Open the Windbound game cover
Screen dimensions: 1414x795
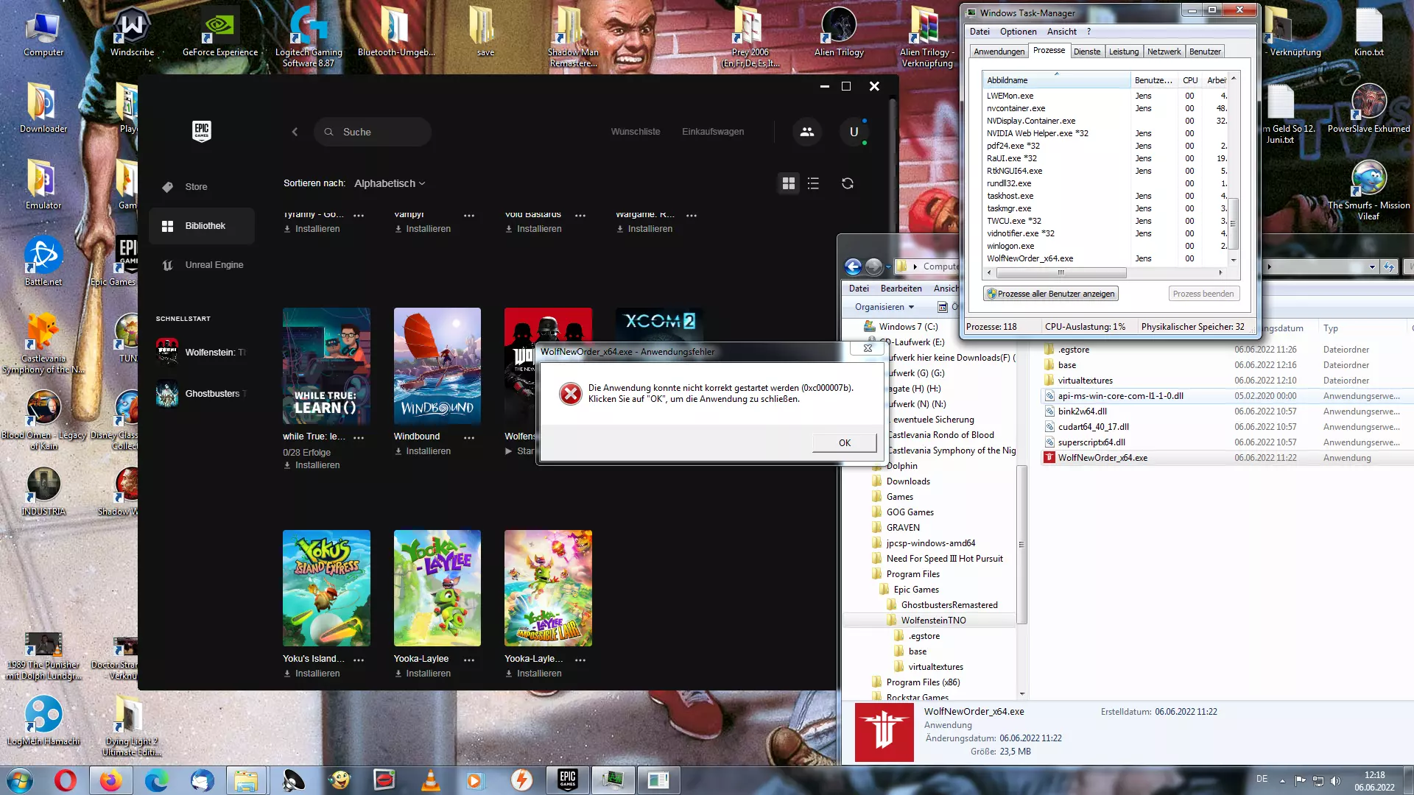click(x=437, y=366)
